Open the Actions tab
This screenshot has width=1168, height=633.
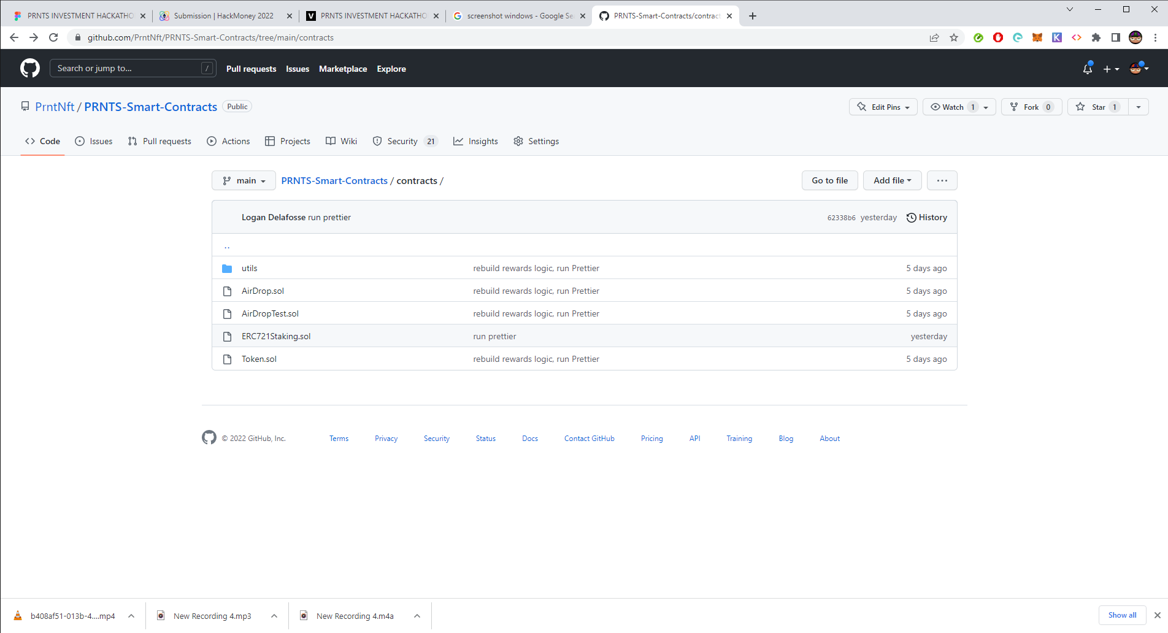pyautogui.click(x=228, y=141)
